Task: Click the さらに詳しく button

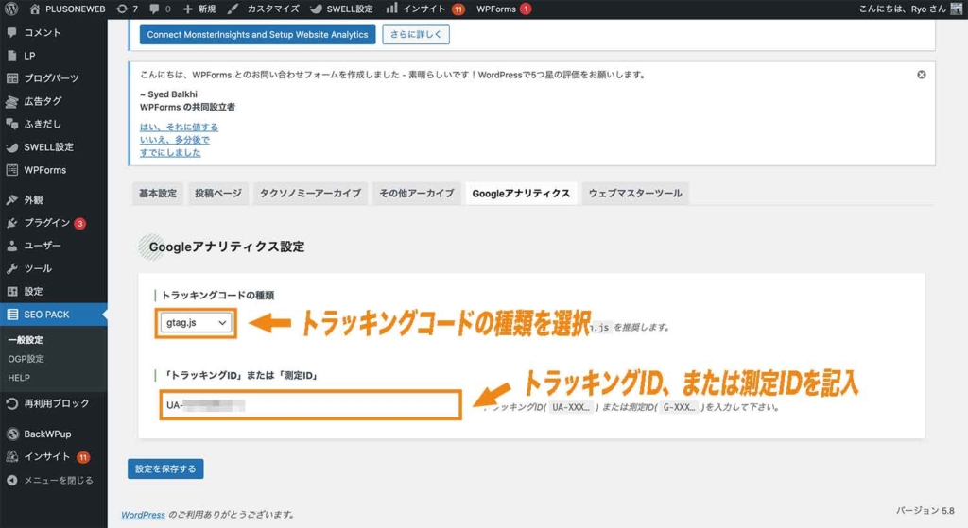Action: 416,35
